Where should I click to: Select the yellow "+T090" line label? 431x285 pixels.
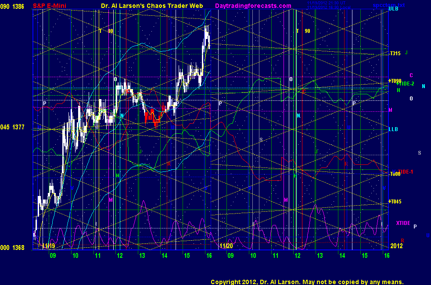pos(395,81)
